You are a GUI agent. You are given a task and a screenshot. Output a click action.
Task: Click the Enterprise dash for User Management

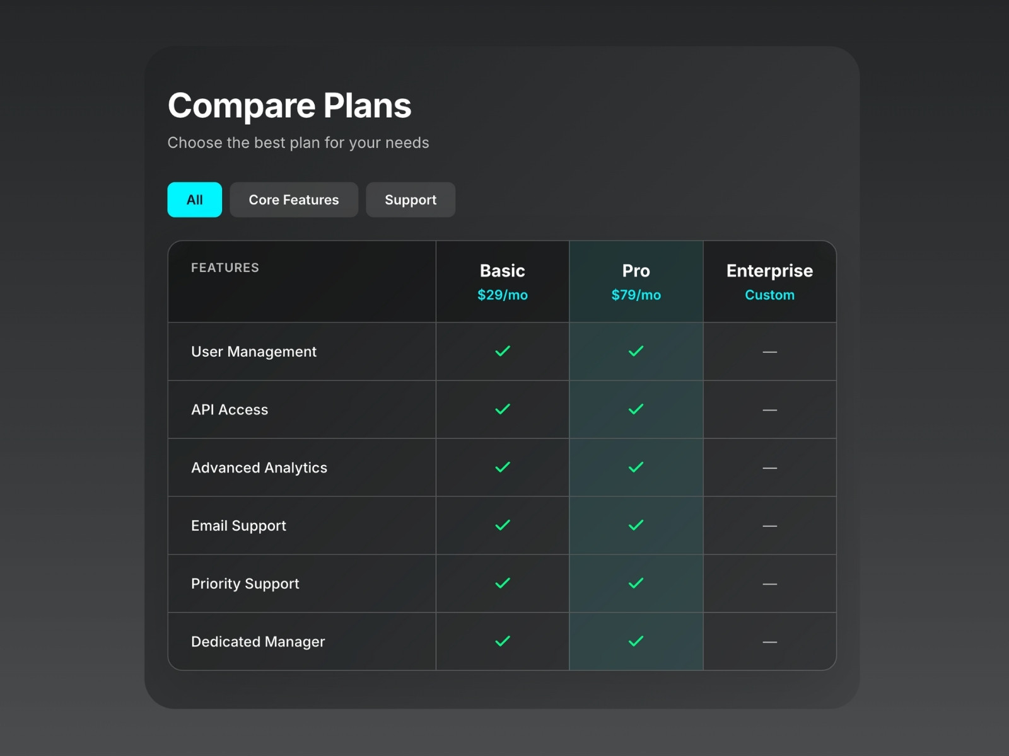769,352
